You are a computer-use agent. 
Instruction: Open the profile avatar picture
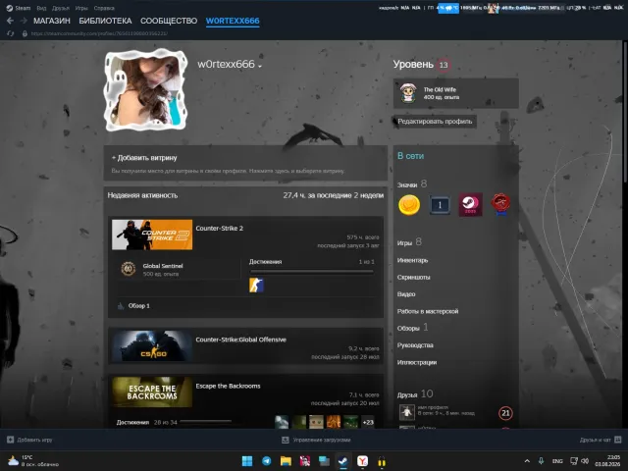pos(146,90)
